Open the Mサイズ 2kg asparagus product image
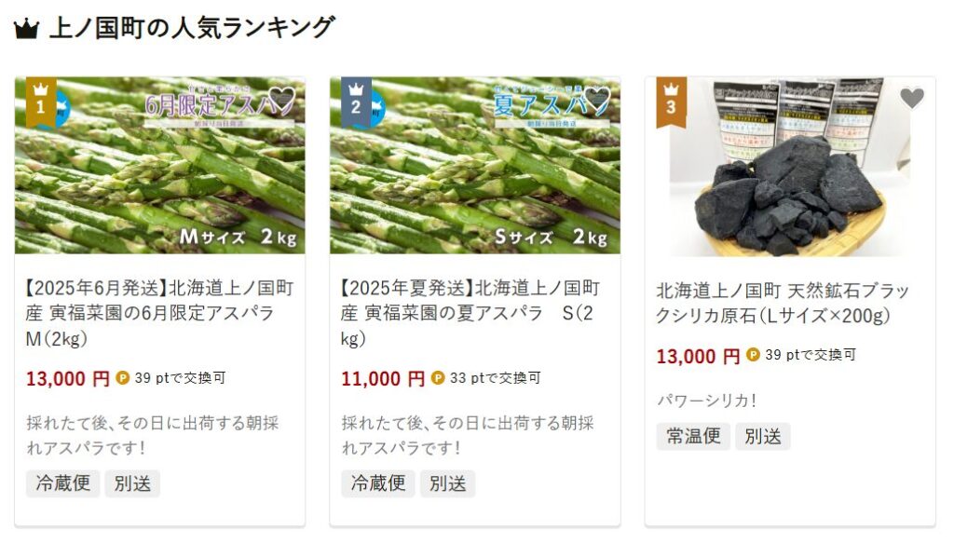The image size is (954, 544). coord(160,166)
